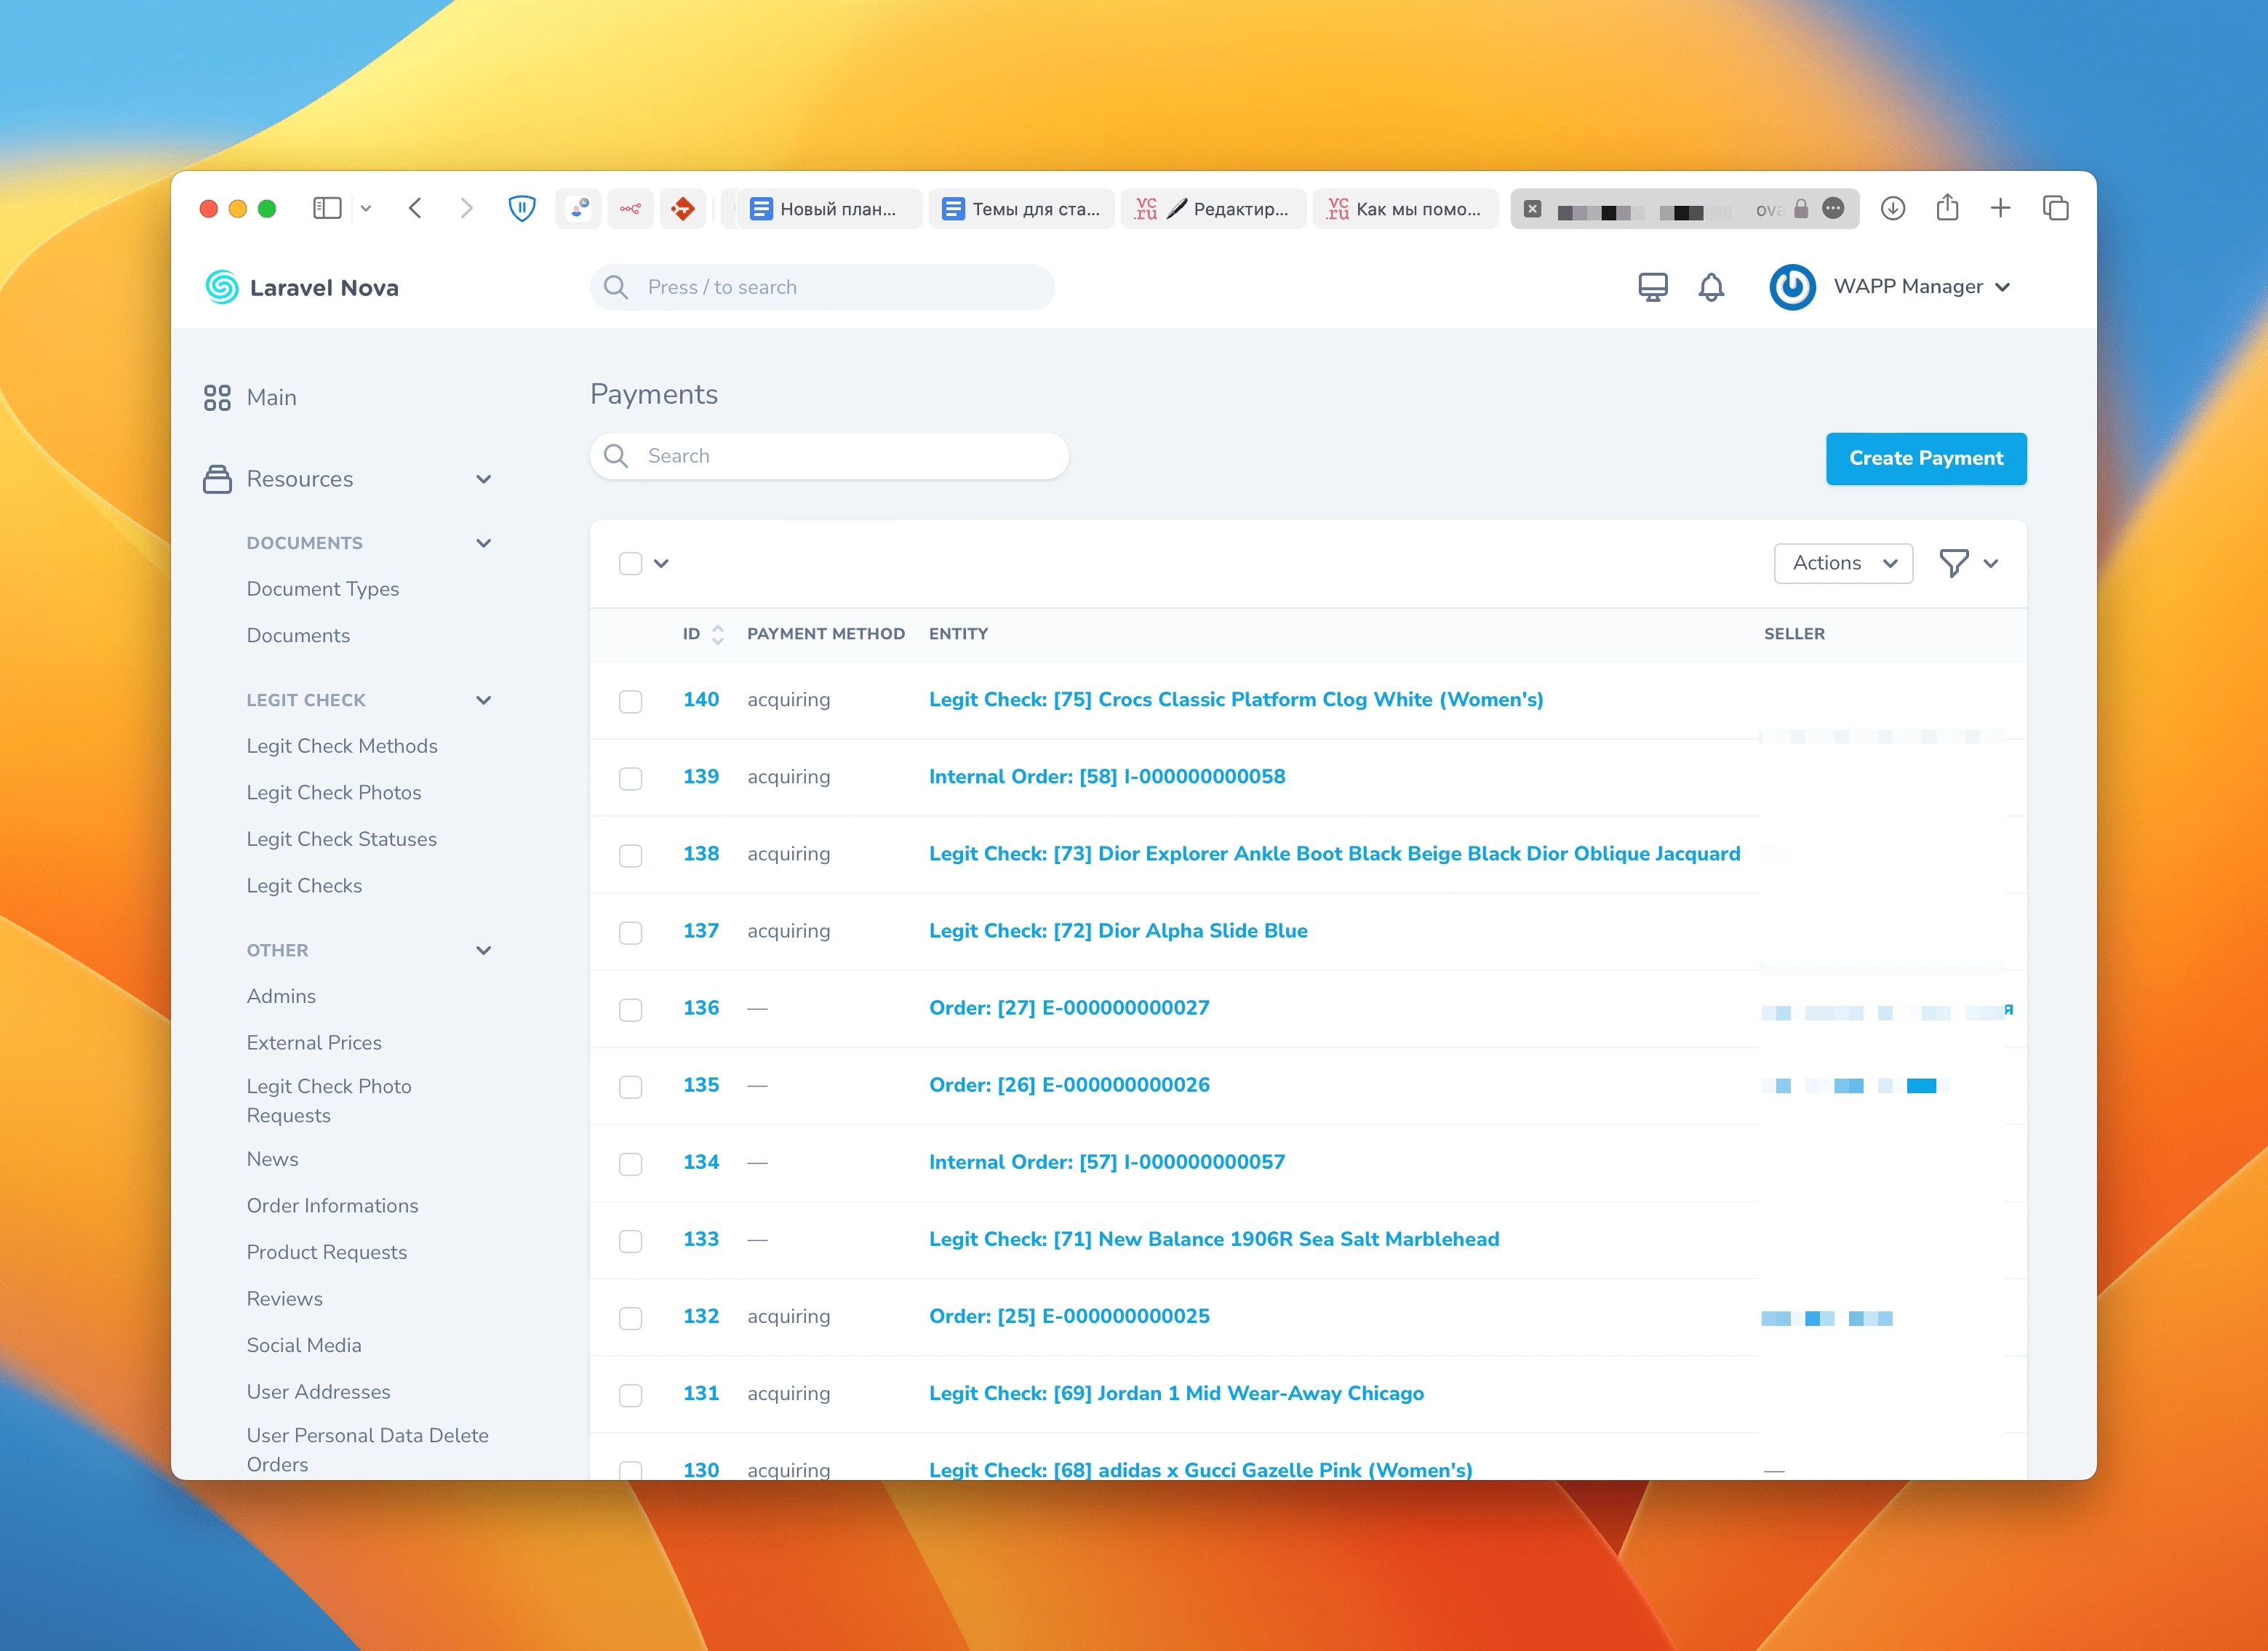Go forward with the browser forward arrow
This screenshot has width=2268, height=1651.
pos(466,208)
